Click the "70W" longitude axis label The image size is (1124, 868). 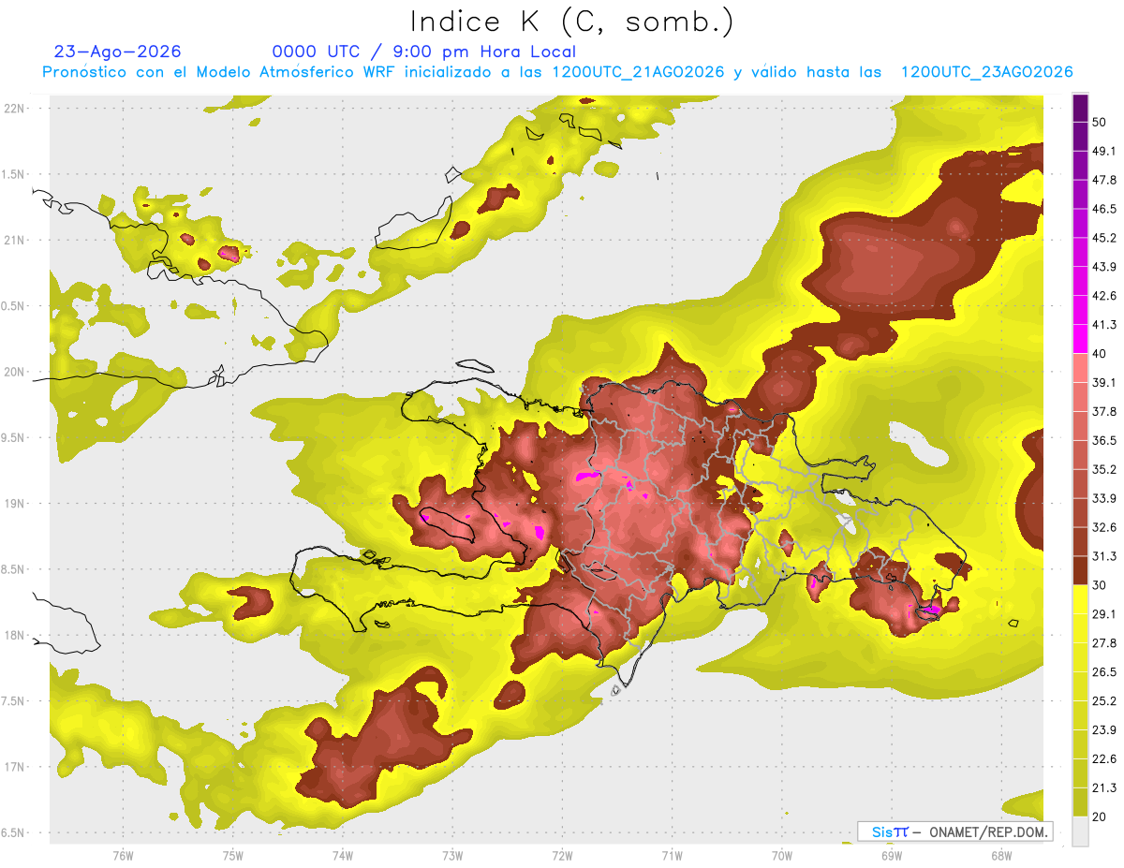pos(781,855)
